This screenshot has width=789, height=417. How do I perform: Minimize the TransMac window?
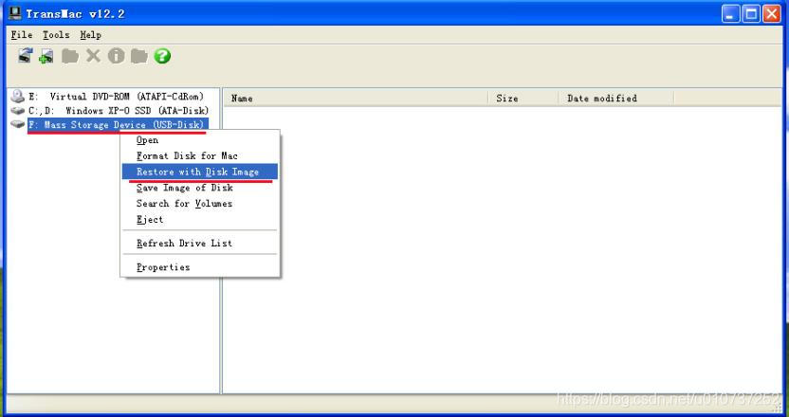(731, 13)
